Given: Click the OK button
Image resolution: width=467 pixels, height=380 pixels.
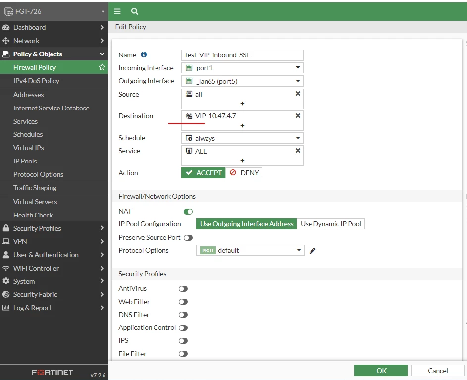Looking at the screenshot, I should pos(381,371).
